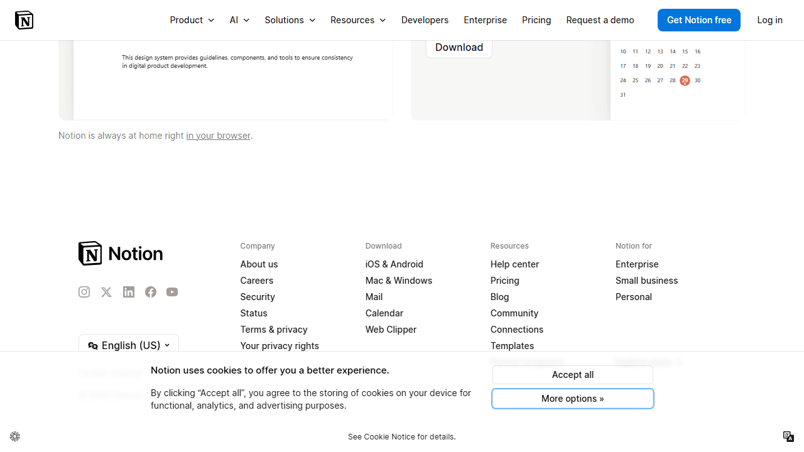The width and height of the screenshot is (804, 452).
Task: Open the Enterprise nav item
Action: pos(486,20)
